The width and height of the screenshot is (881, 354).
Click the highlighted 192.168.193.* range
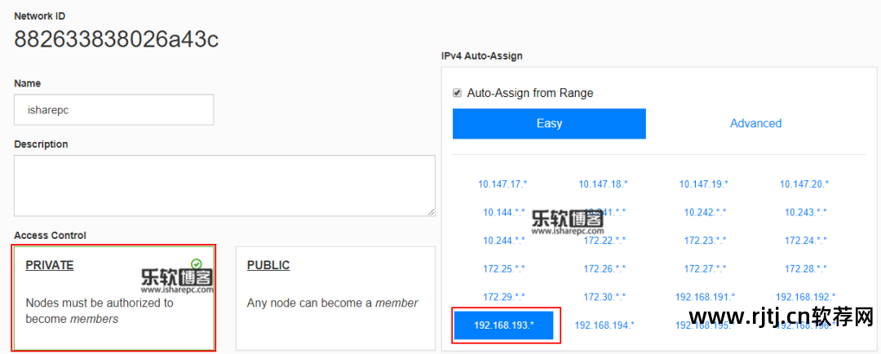tap(504, 325)
